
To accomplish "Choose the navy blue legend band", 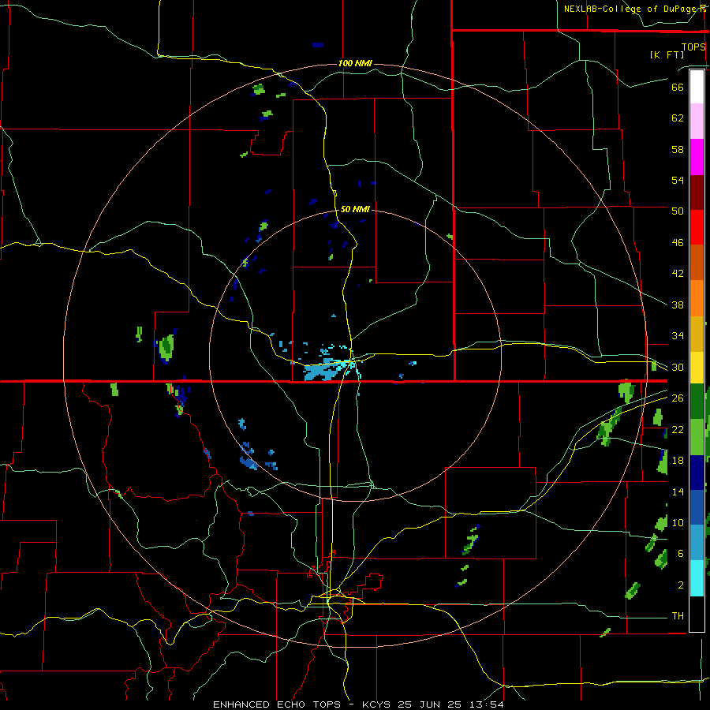I will tap(697, 473).
